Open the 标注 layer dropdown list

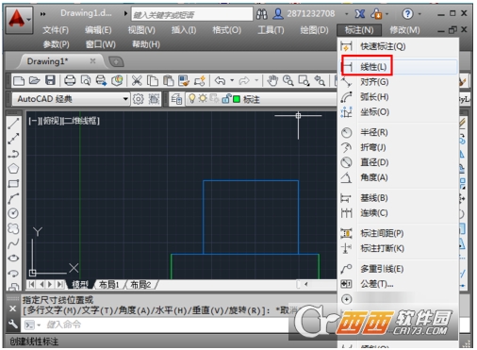[262, 99]
